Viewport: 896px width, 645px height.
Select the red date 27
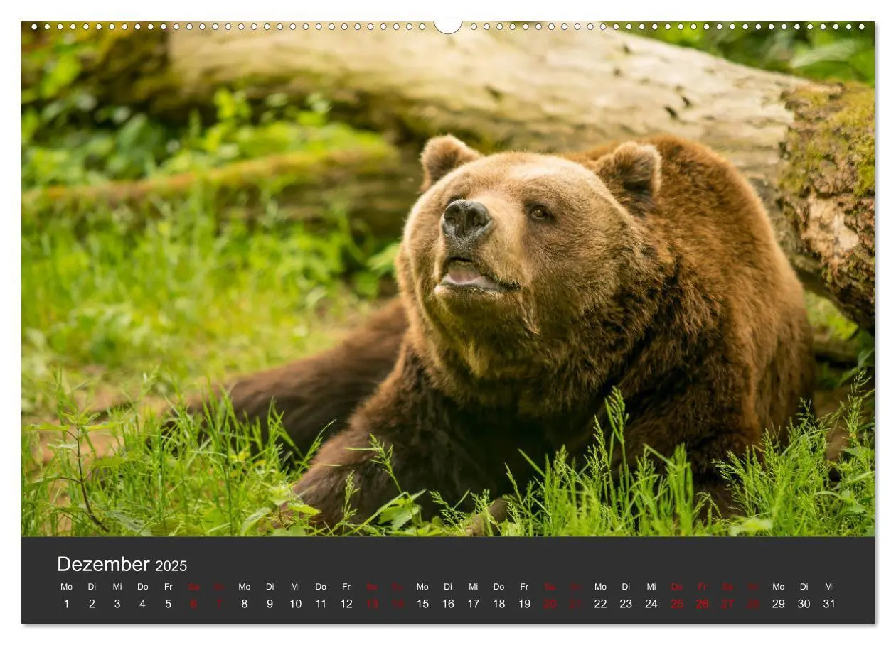tap(727, 604)
